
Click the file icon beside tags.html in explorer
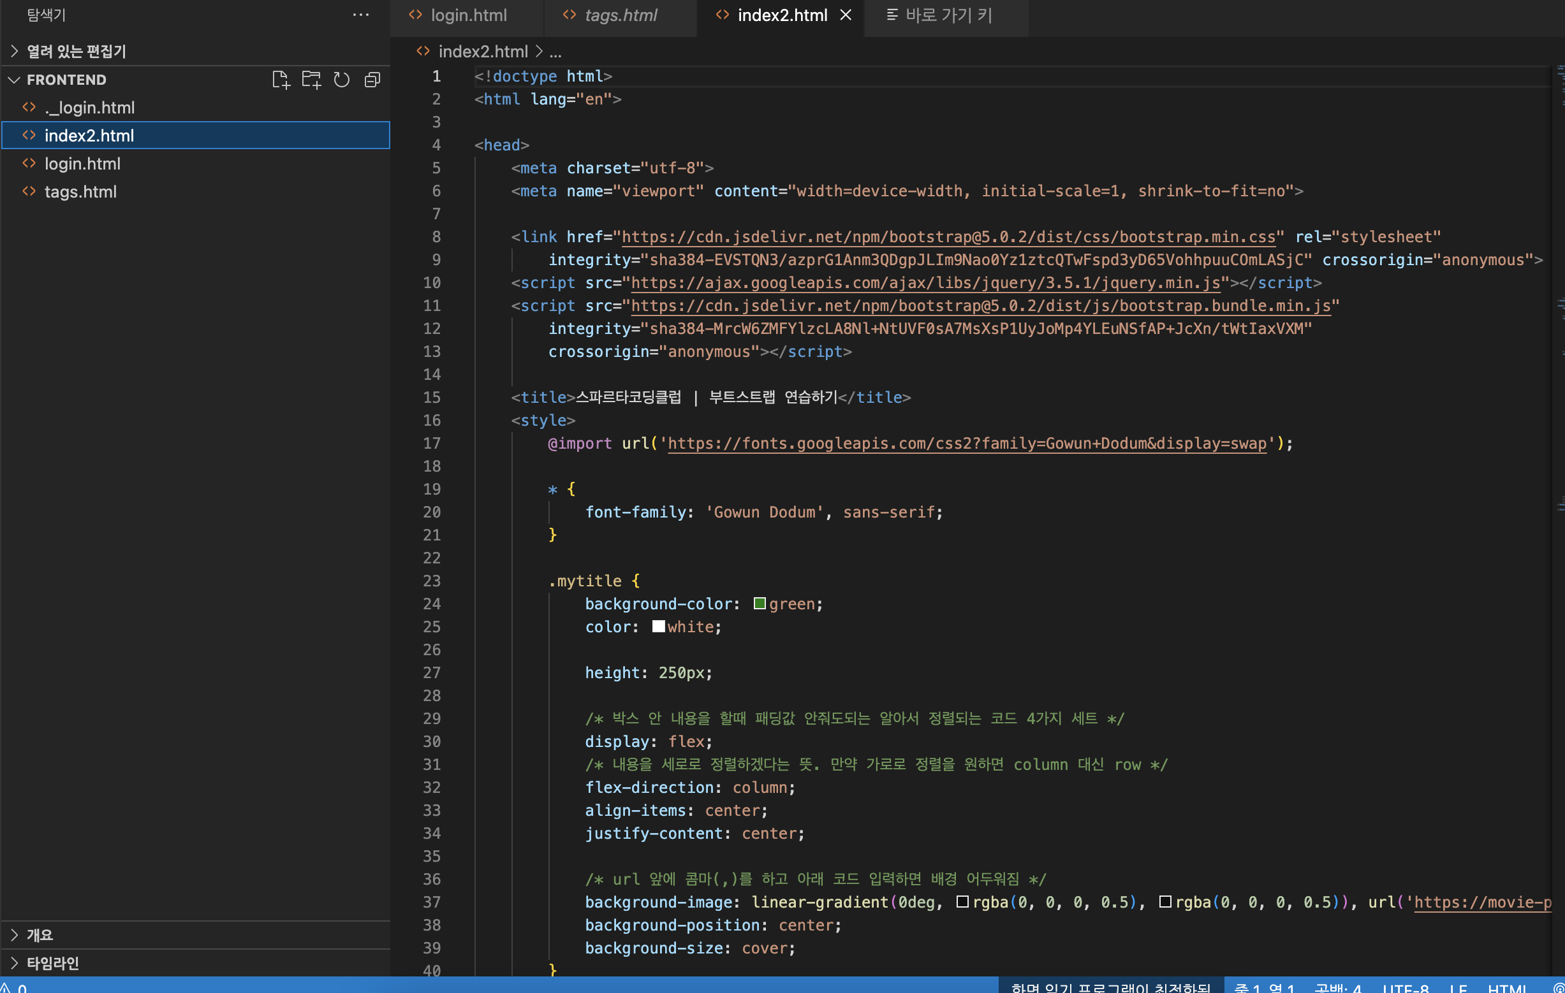pos(29,191)
